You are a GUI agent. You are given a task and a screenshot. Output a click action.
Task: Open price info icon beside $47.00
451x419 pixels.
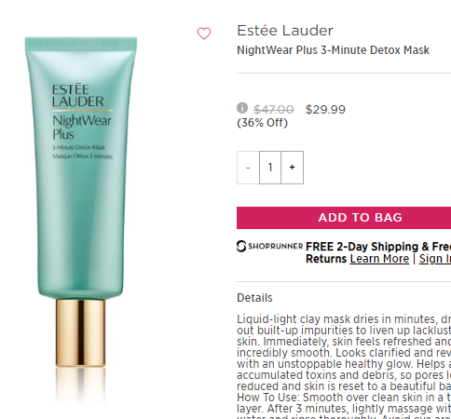[242, 108]
